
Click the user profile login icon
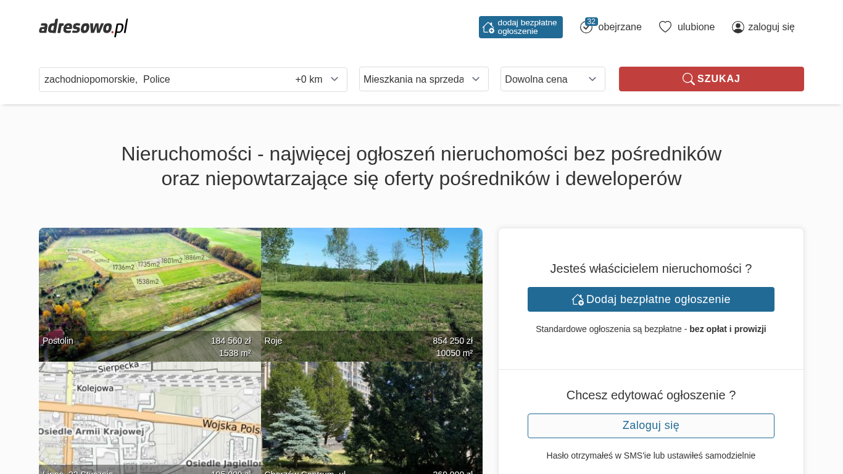(x=738, y=27)
